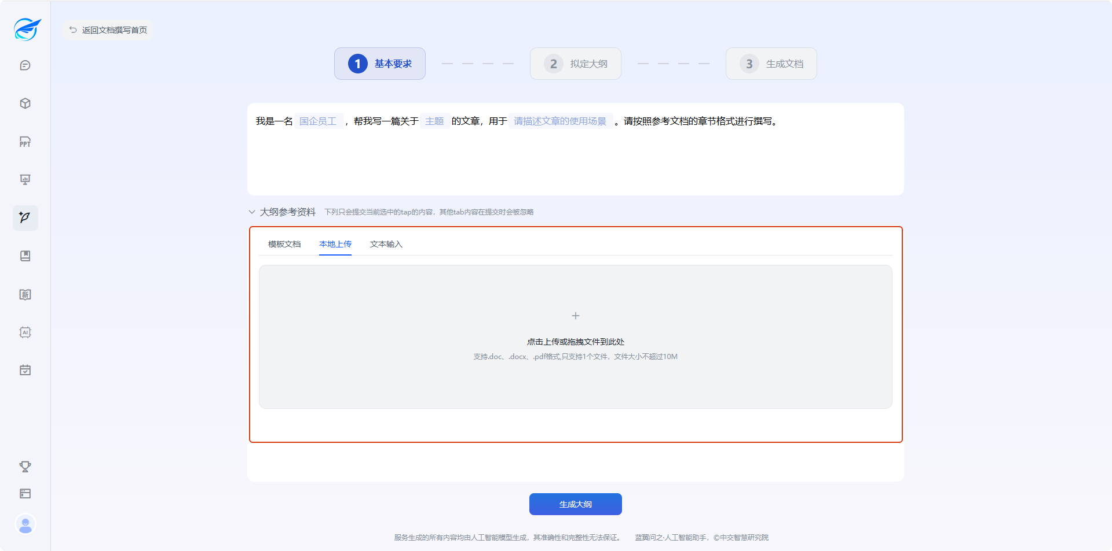This screenshot has height=551, width=1112.
Task: Open the window layout sidebar icon
Action: [x=25, y=494]
